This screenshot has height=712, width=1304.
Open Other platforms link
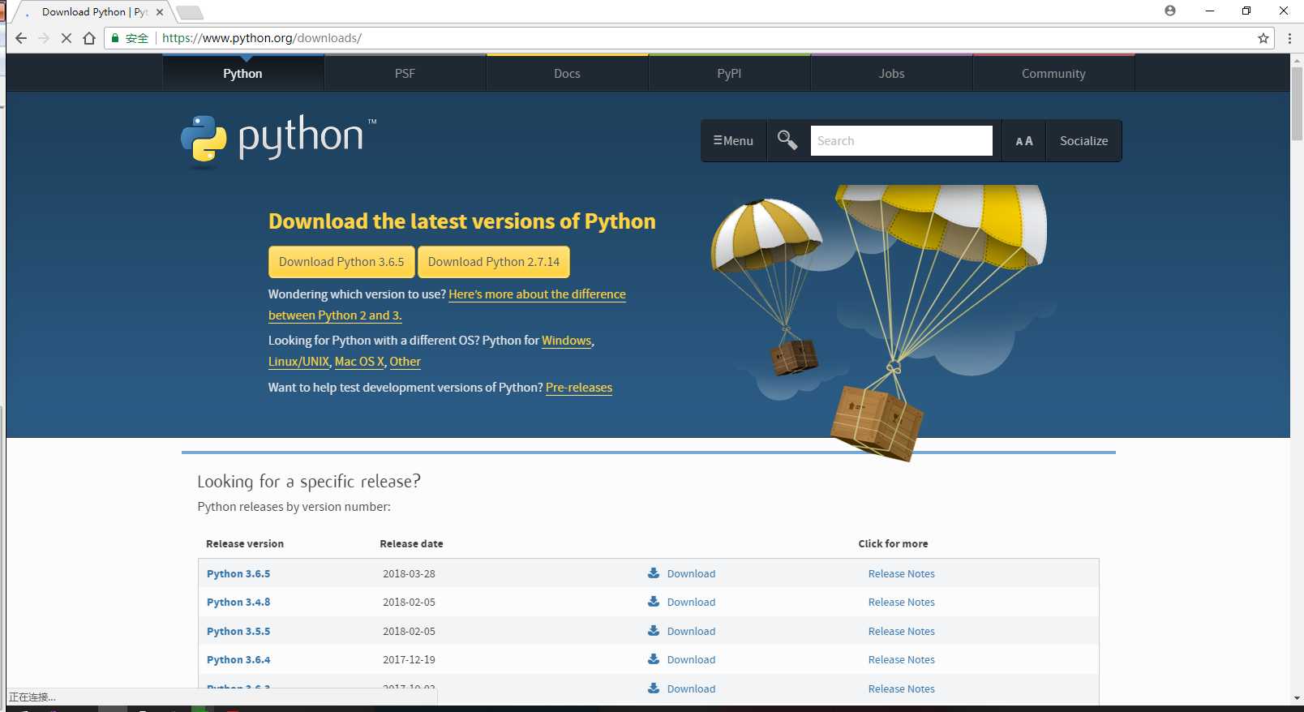click(405, 362)
